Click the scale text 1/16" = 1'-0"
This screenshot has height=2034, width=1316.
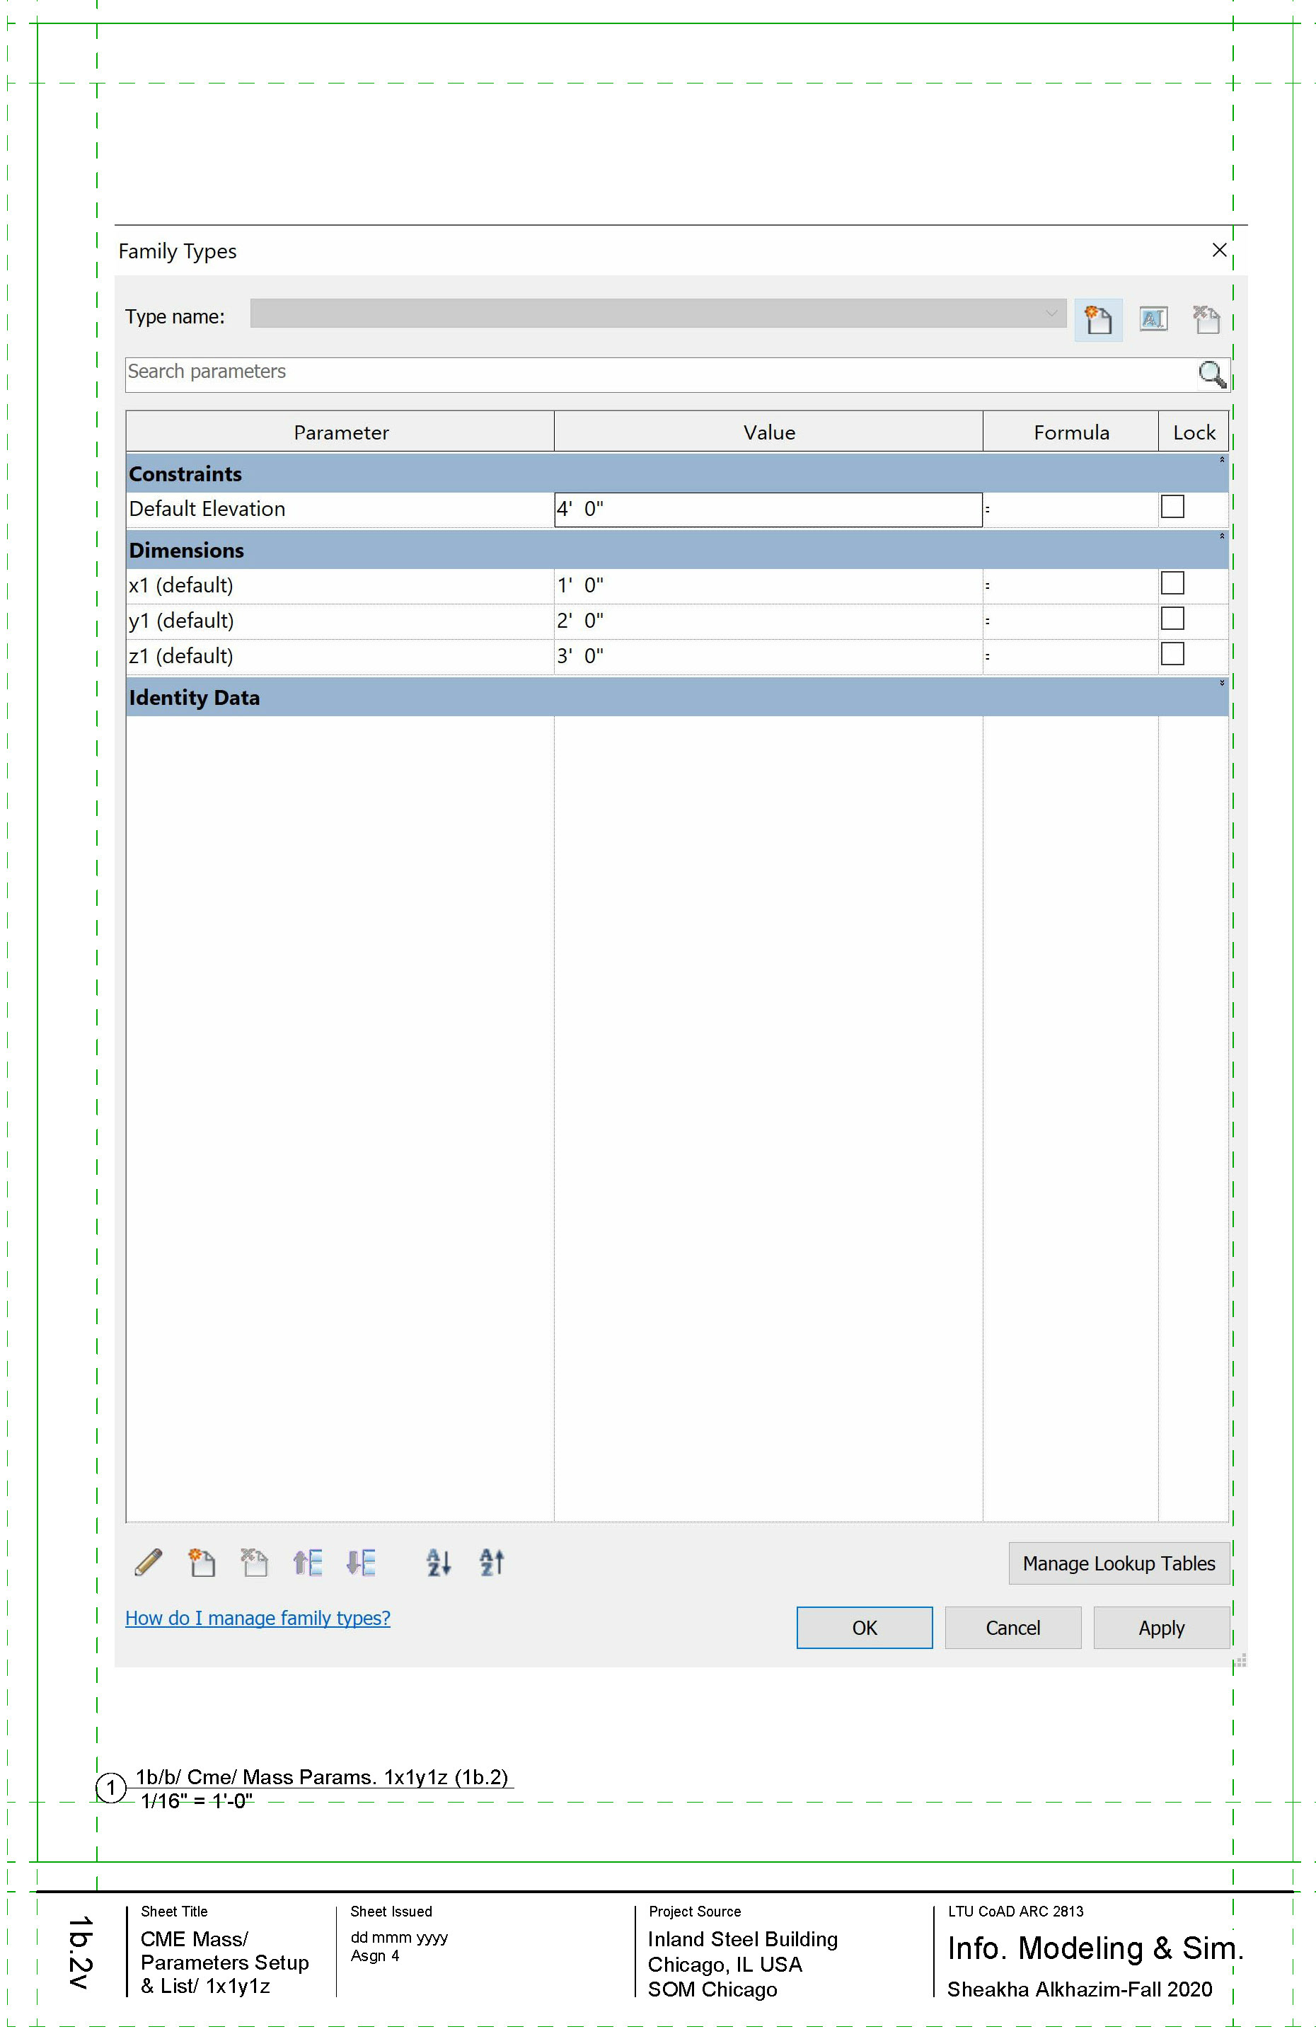coord(197,1800)
